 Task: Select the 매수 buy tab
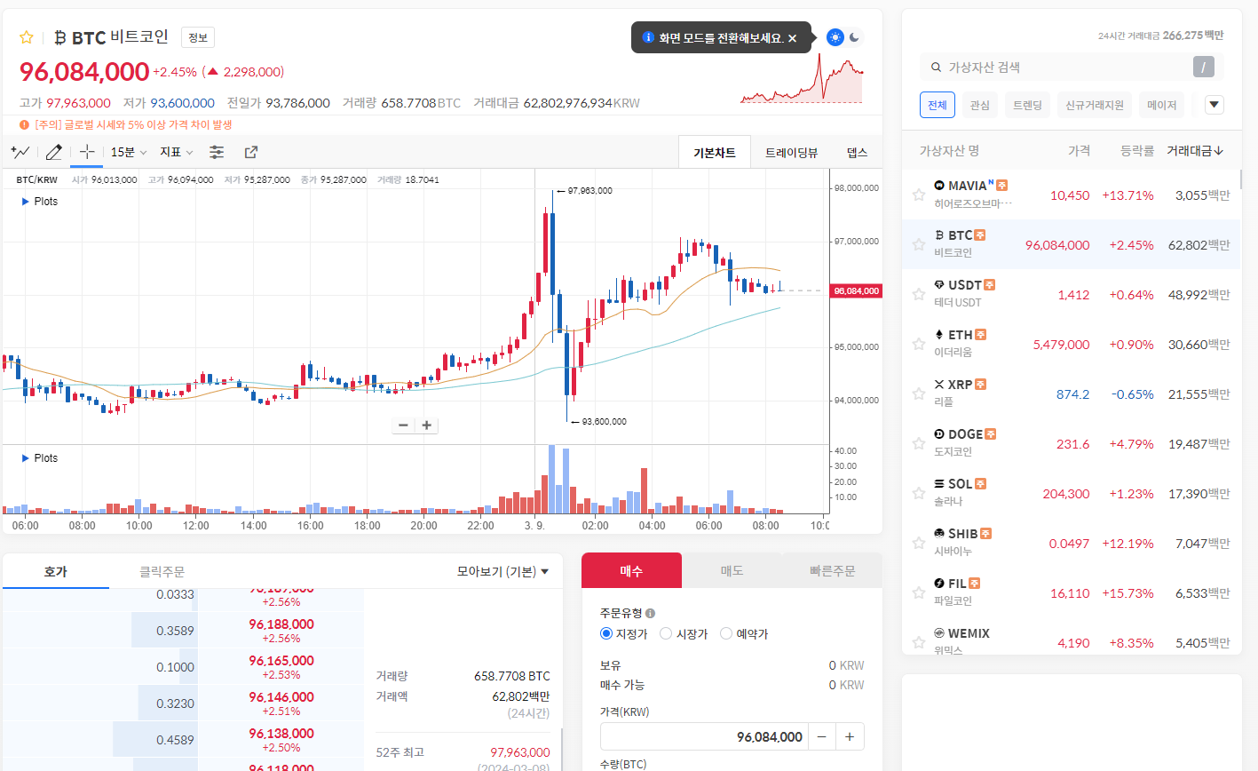click(x=631, y=570)
